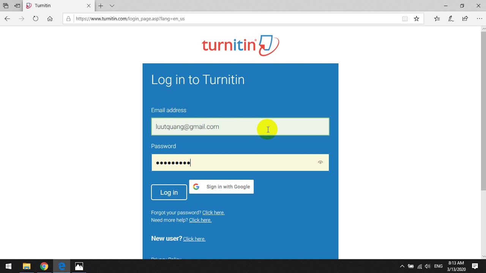Screen dimensions: 486x273
Task: Open network Wi-Fi tray icon
Action: point(420,266)
